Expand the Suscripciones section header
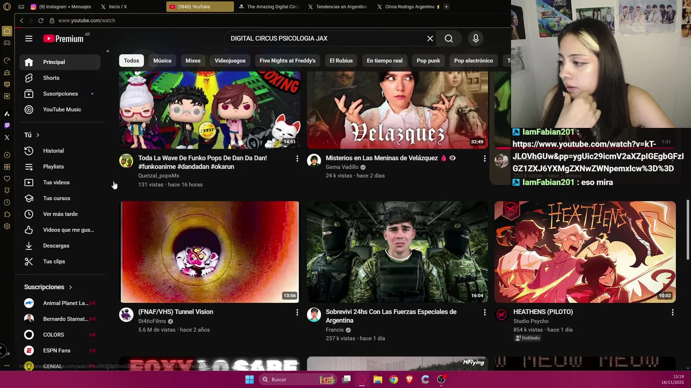Screen dimensions: 691x388 click(49, 287)
